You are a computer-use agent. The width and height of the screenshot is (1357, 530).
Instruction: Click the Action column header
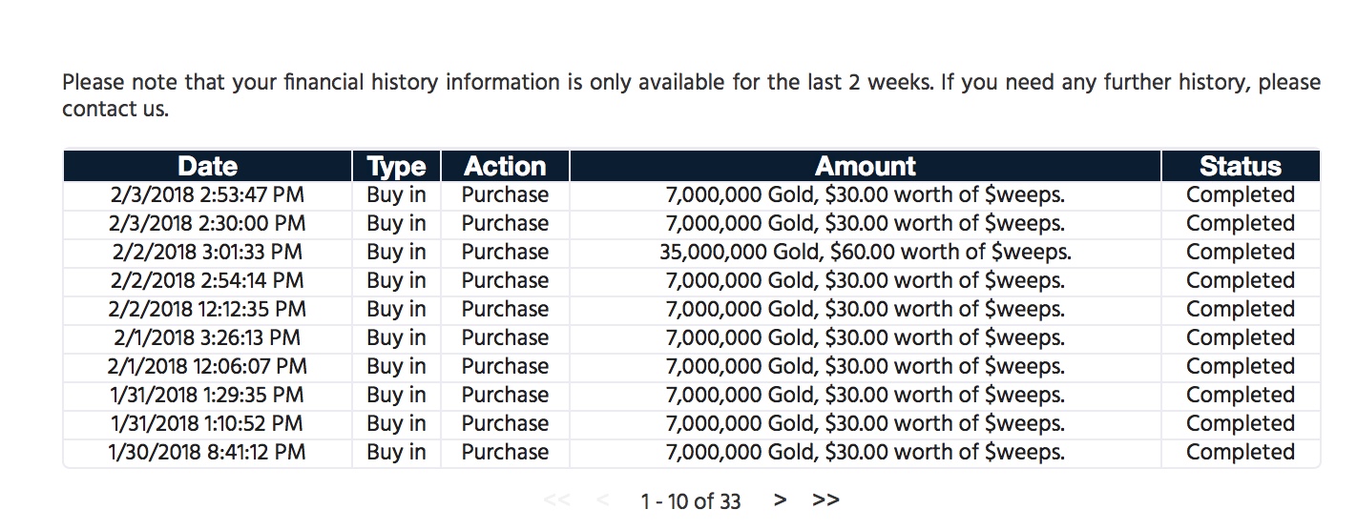click(505, 166)
